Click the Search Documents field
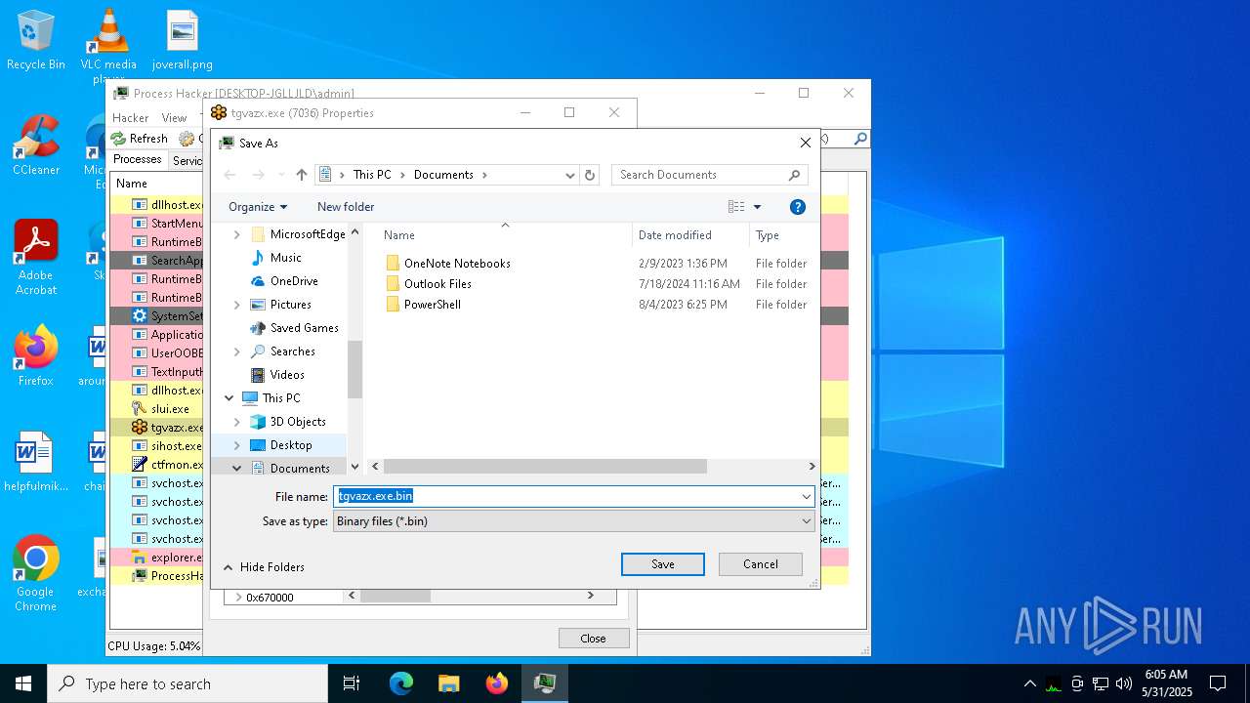Viewport: 1250px width, 703px height. [x=710, y=175]
